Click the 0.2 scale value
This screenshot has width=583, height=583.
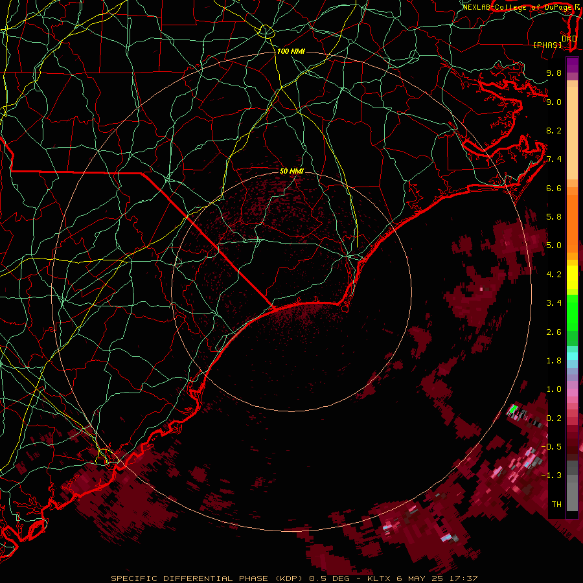coord(554,418)
